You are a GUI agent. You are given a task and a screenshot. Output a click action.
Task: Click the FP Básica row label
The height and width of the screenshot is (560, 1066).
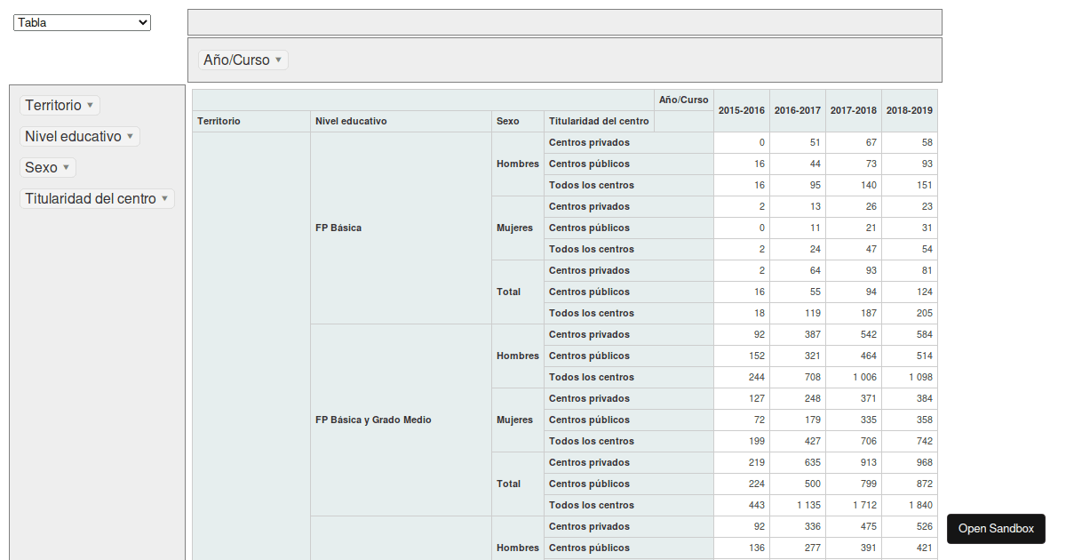337,228
